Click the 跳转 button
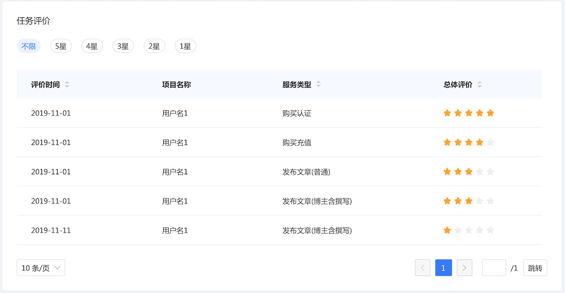Viewport: 565px width, 293px height. pyautogui.click(x=535, y=268)
